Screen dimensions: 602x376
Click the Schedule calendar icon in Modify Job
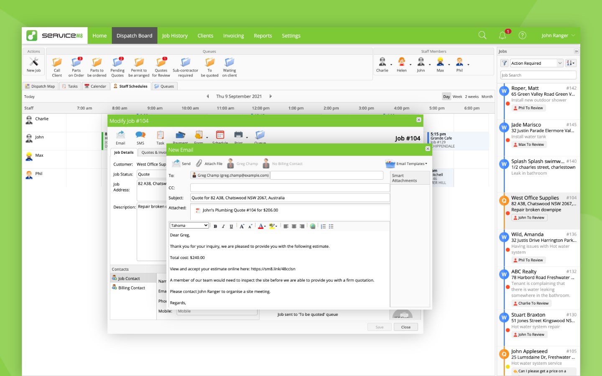click(220, 135)
